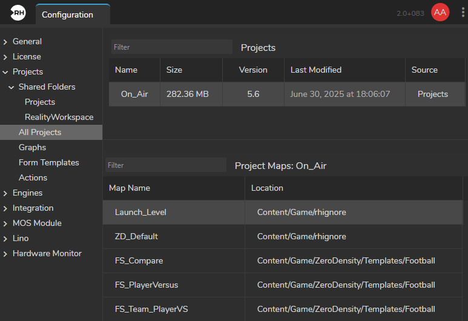Open Form Templates in sidebar
This screenshot has width=468, height=321.
(x=48, y=162)
